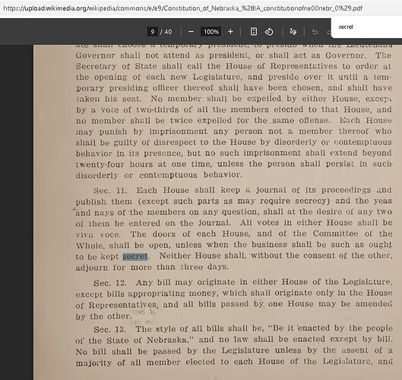
Task: Click the 'Sec. 13.' paragraph heading
Action: (109, 329)
